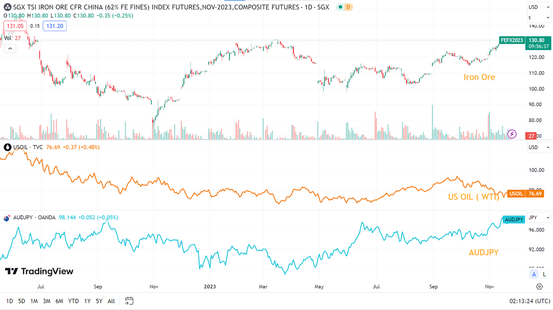Open the Go-to-date calendar icon
The height and width of the screenshot is (310, 553).
[x=128, y=301]
